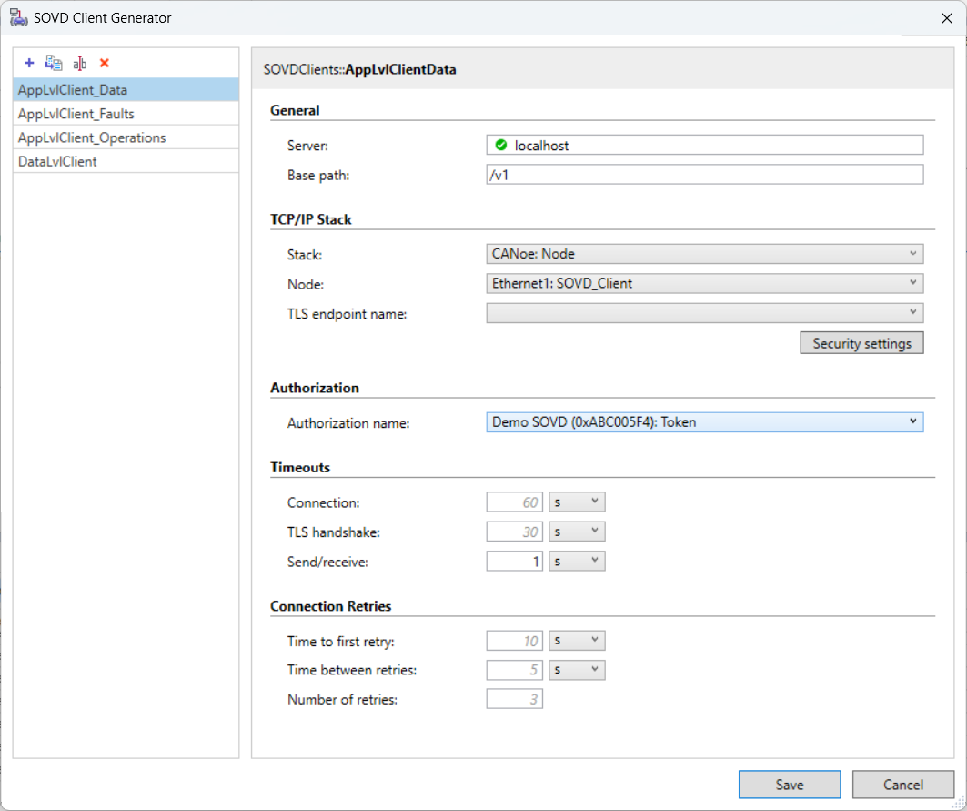967x811 pixels.
Task: Click the TLS handshake timeout value field
Action: tap(514, 532)
